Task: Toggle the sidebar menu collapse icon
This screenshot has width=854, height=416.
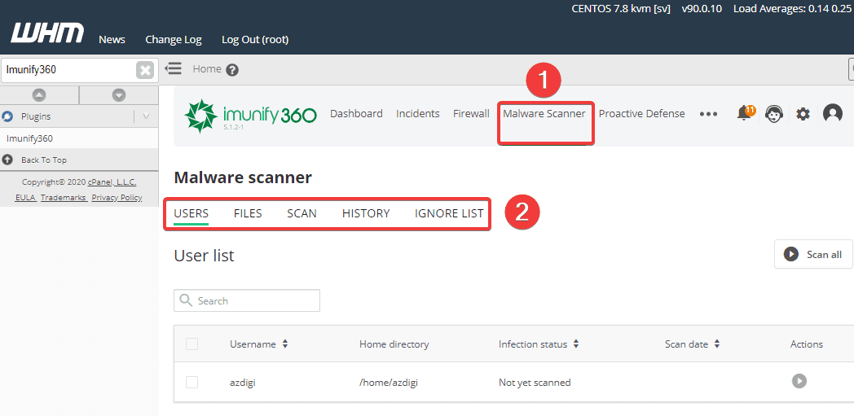Action: 173,69
